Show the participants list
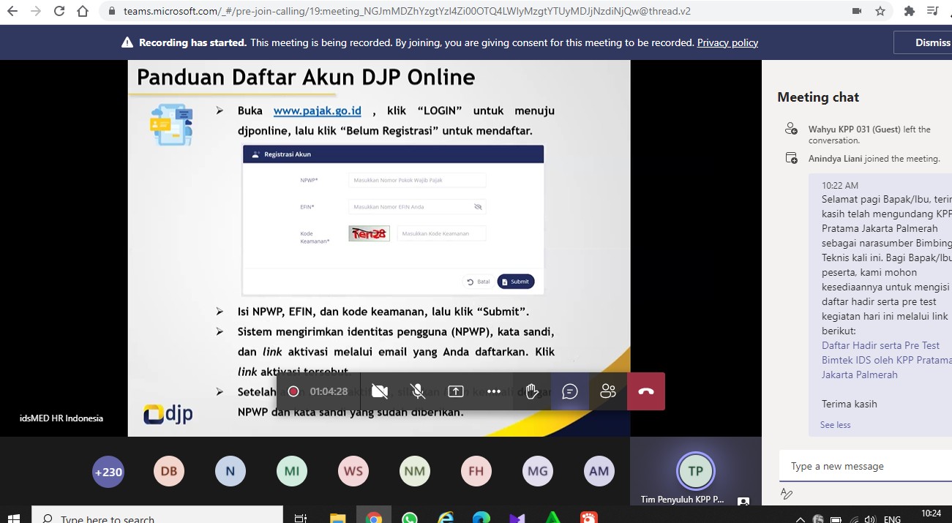This screenshot has width=952, height=523. click(608, 391)
